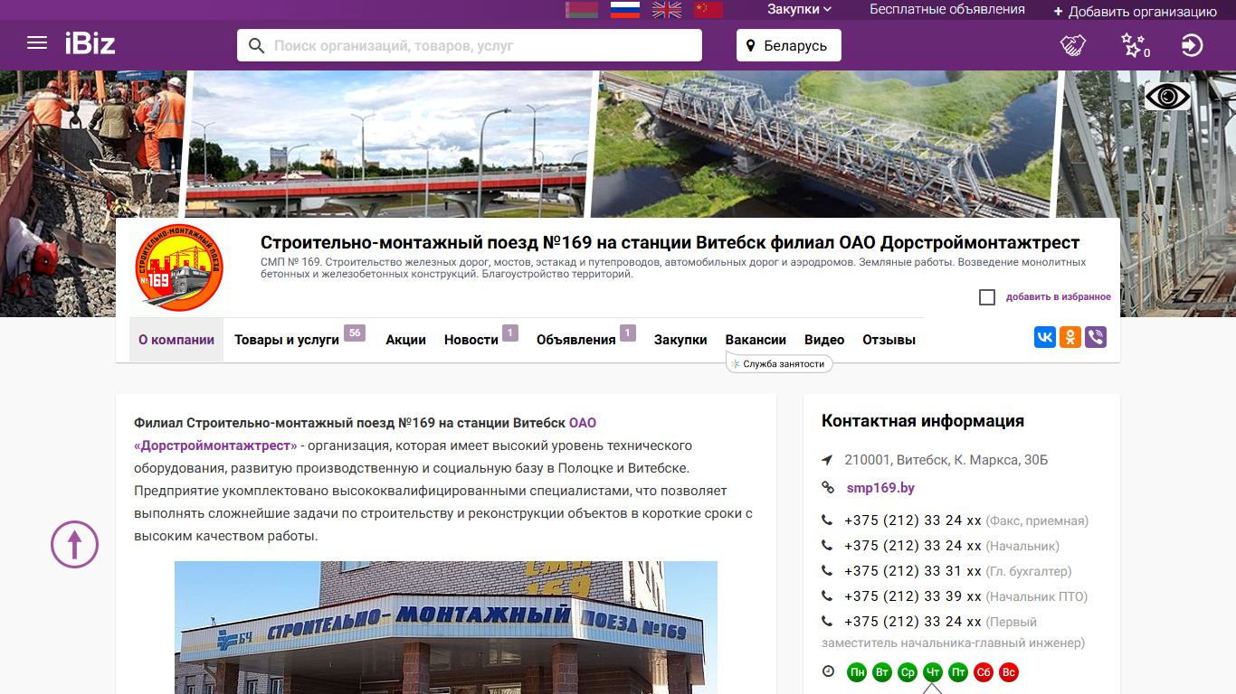Open the Видео tab
This screenshot has width=1236, height=694.
[x=824, y=340]
